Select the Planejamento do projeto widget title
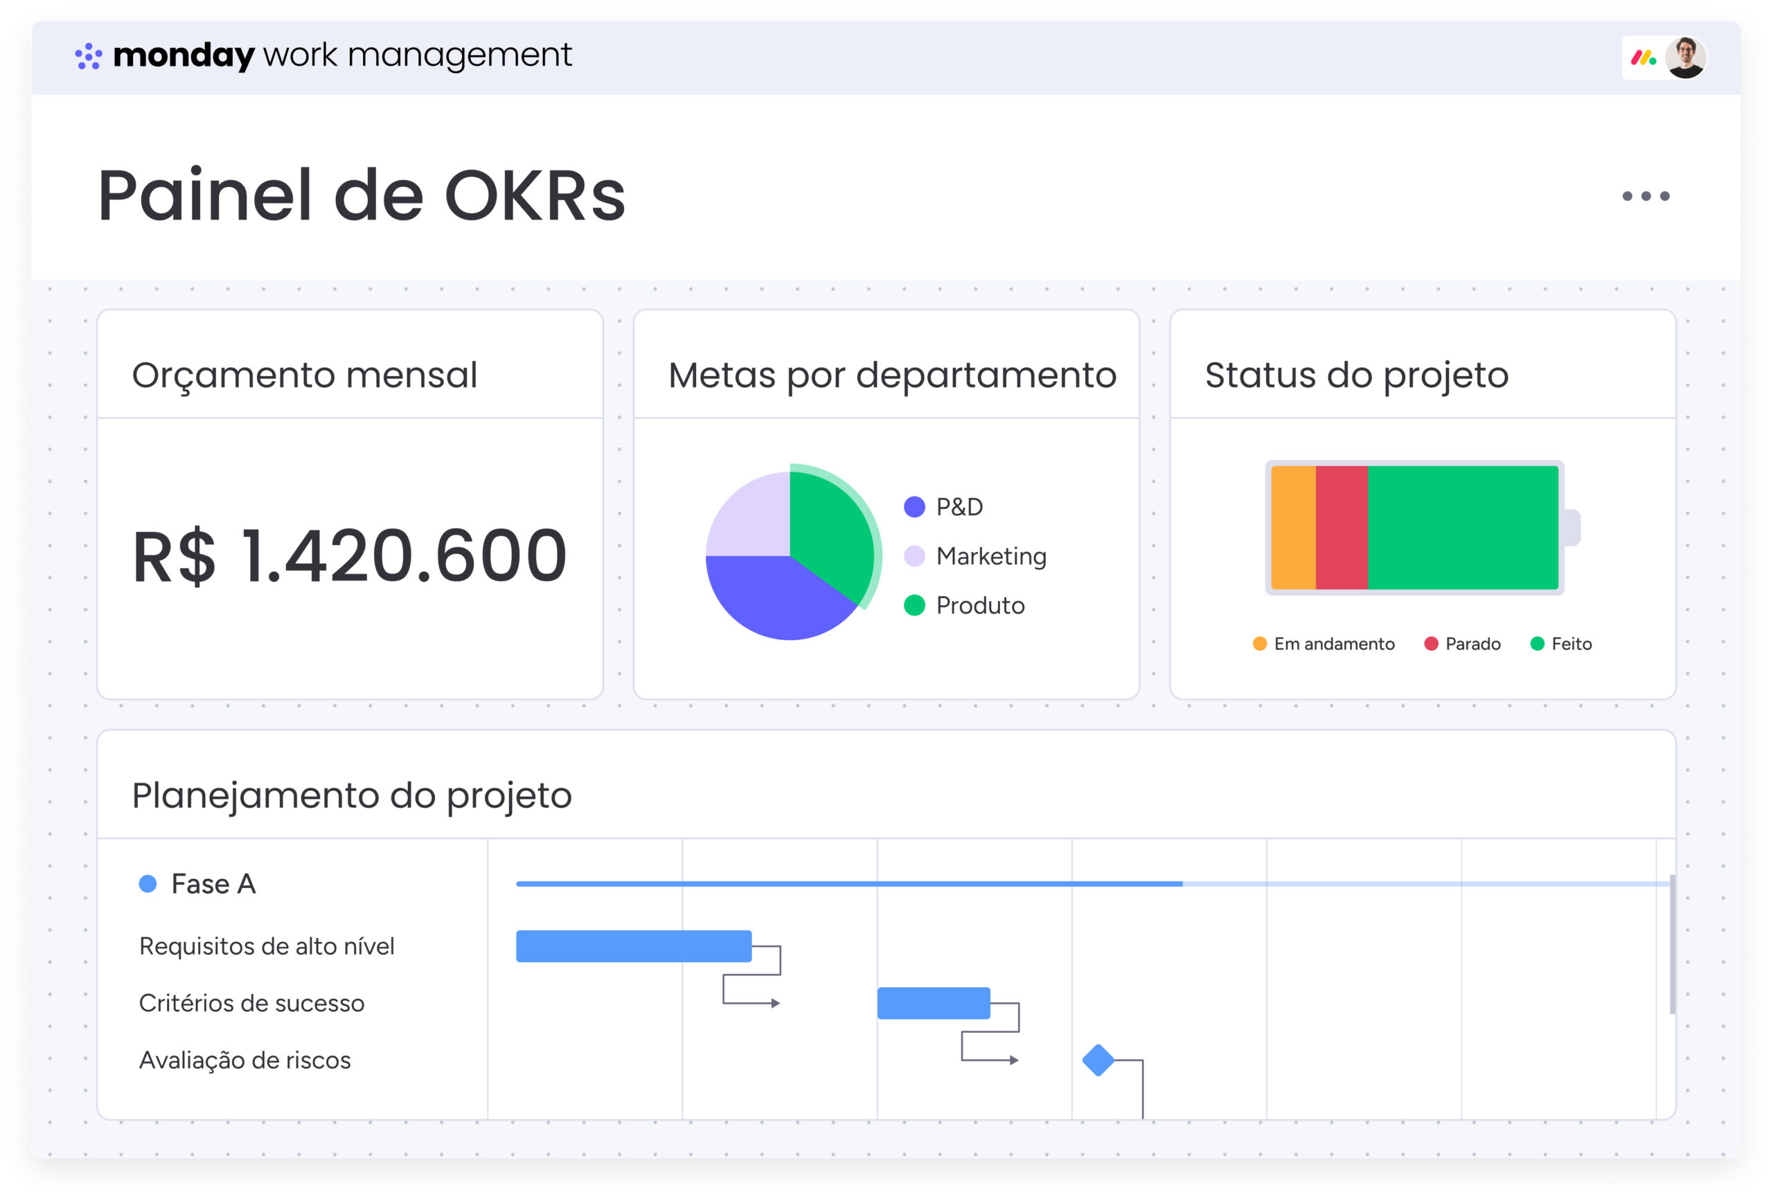 [352, 796]
